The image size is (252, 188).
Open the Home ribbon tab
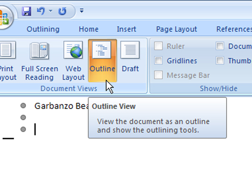[x=89, y=29]
